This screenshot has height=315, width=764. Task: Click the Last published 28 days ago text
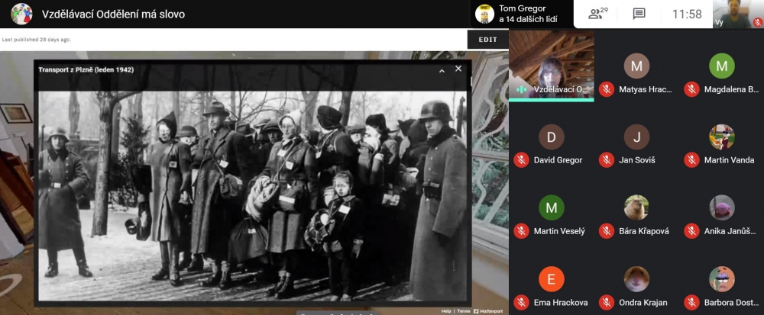37,40
